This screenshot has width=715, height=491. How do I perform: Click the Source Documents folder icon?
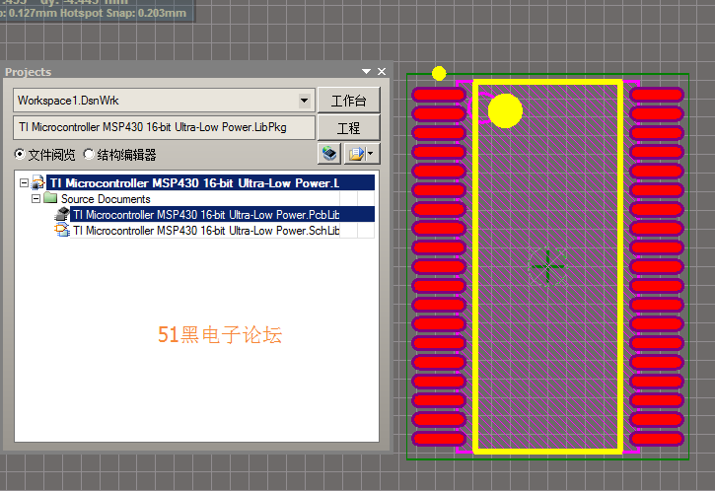point(50,198)
